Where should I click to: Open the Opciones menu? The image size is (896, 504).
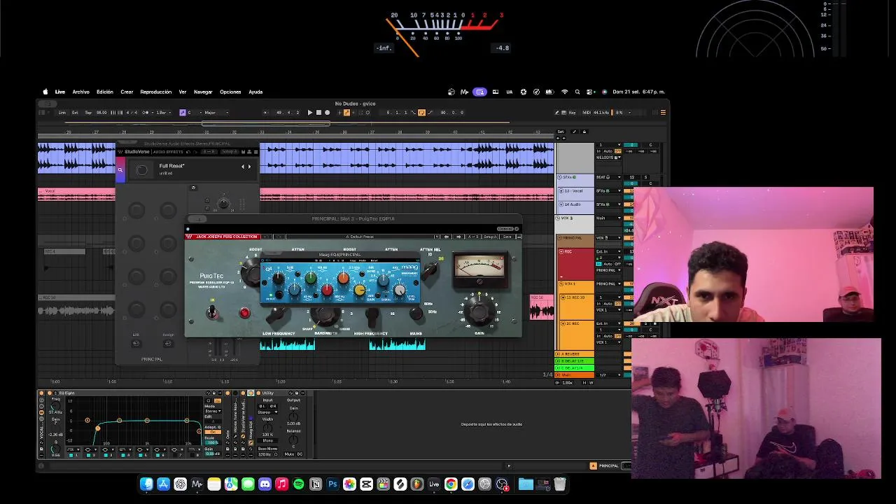230,92
